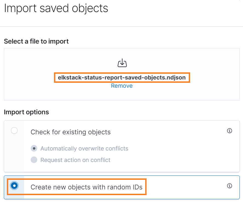Image resolution: width=243 pixels, height=202 pixels.
Task: Click elkstack-status-report-saved-objects.ndjson filename
Action: click(122, 77)
